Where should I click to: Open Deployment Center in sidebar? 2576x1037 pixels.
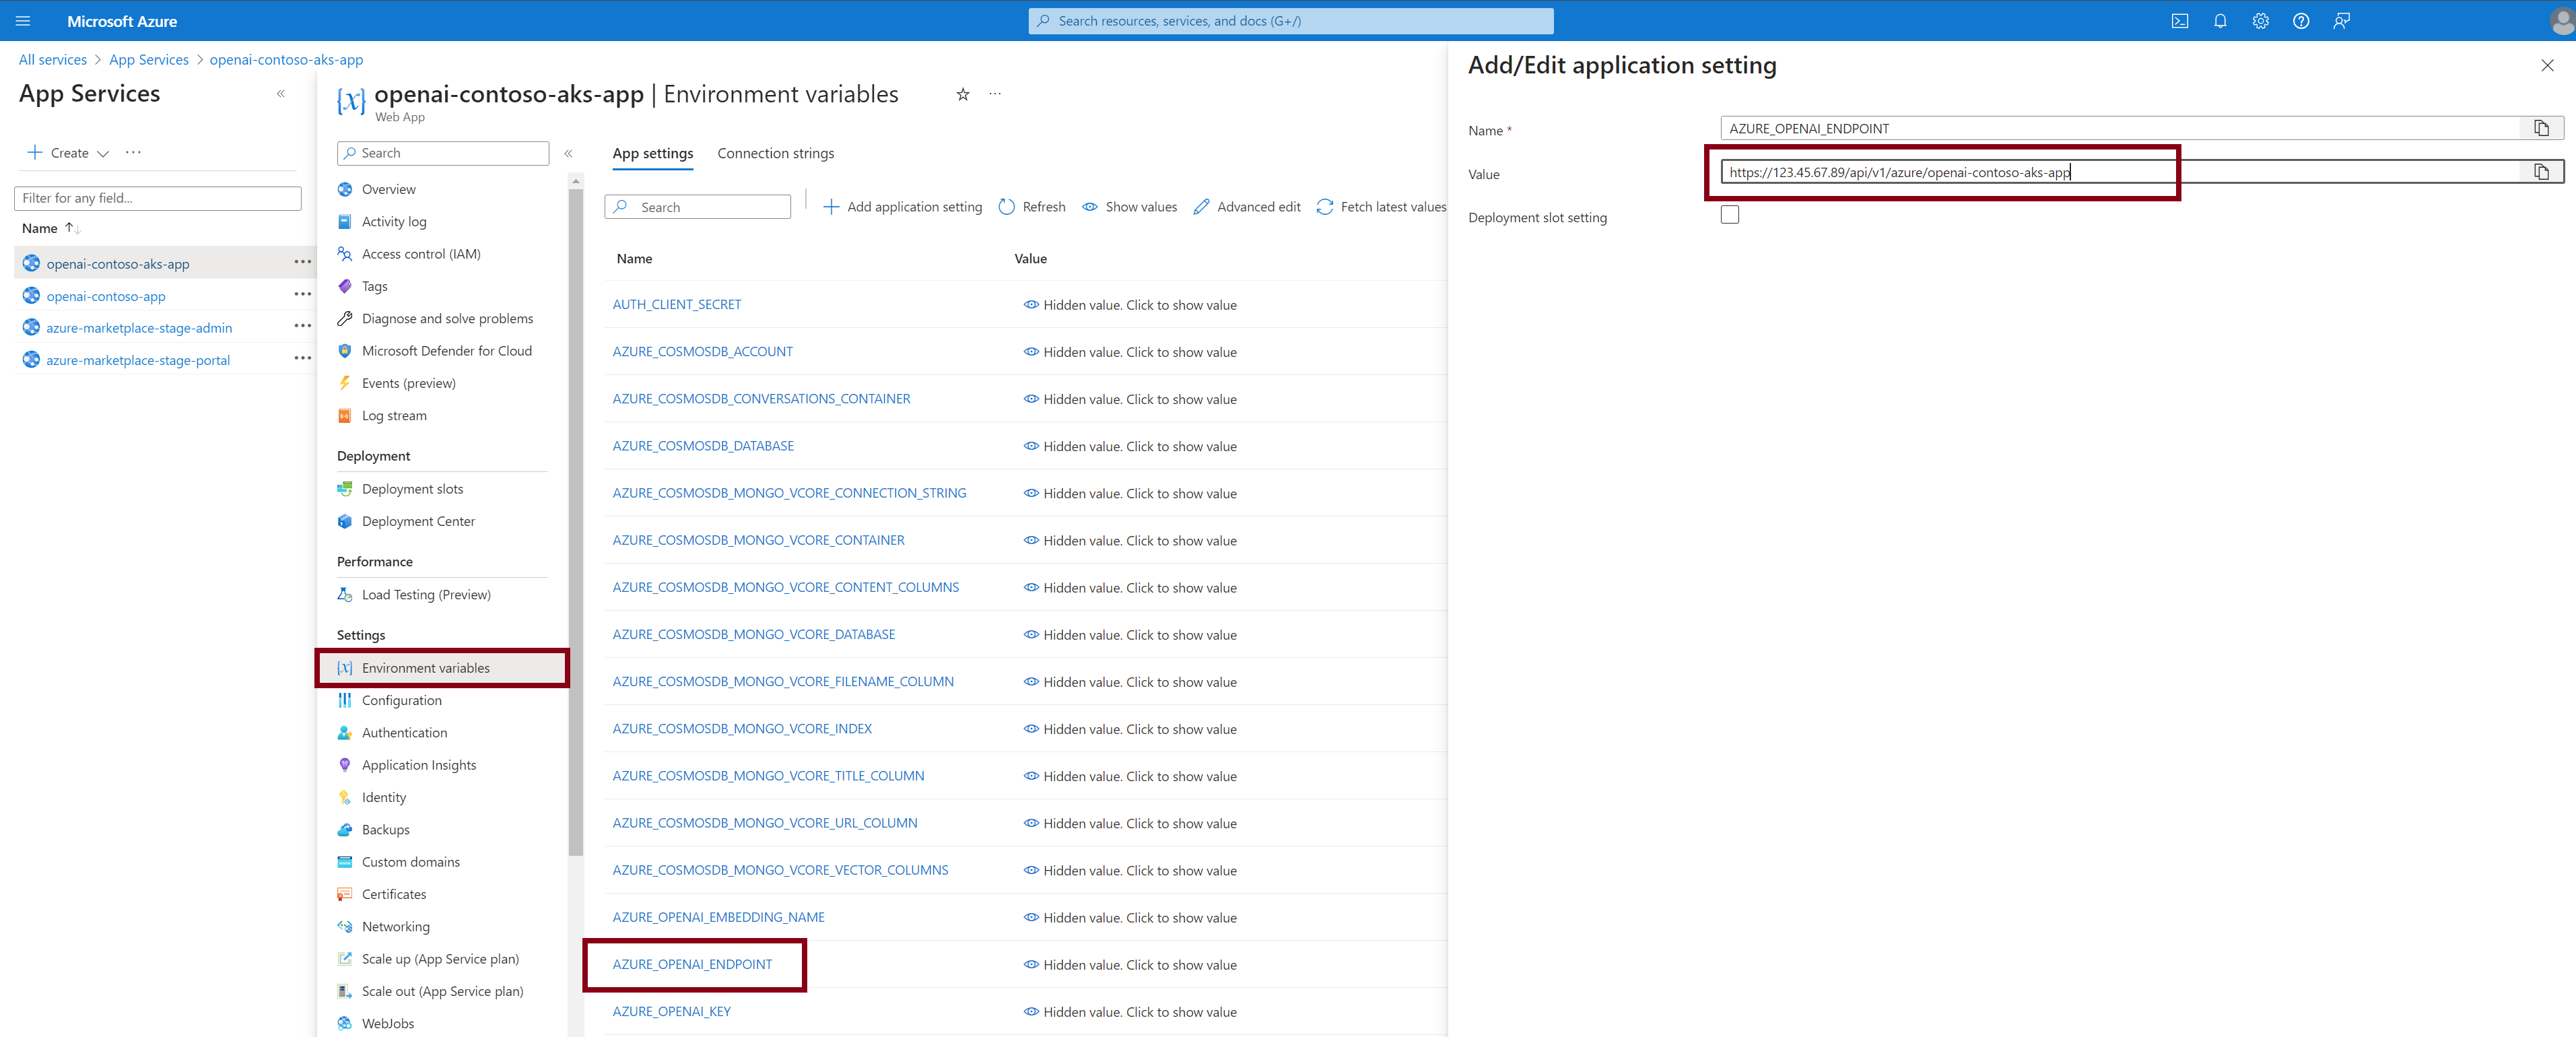[x=417, y=522]
